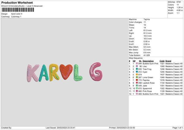The height and width of the screenshot is (130, 184).
Task: Click the Lipstick Rose description text
Action: 148,83
